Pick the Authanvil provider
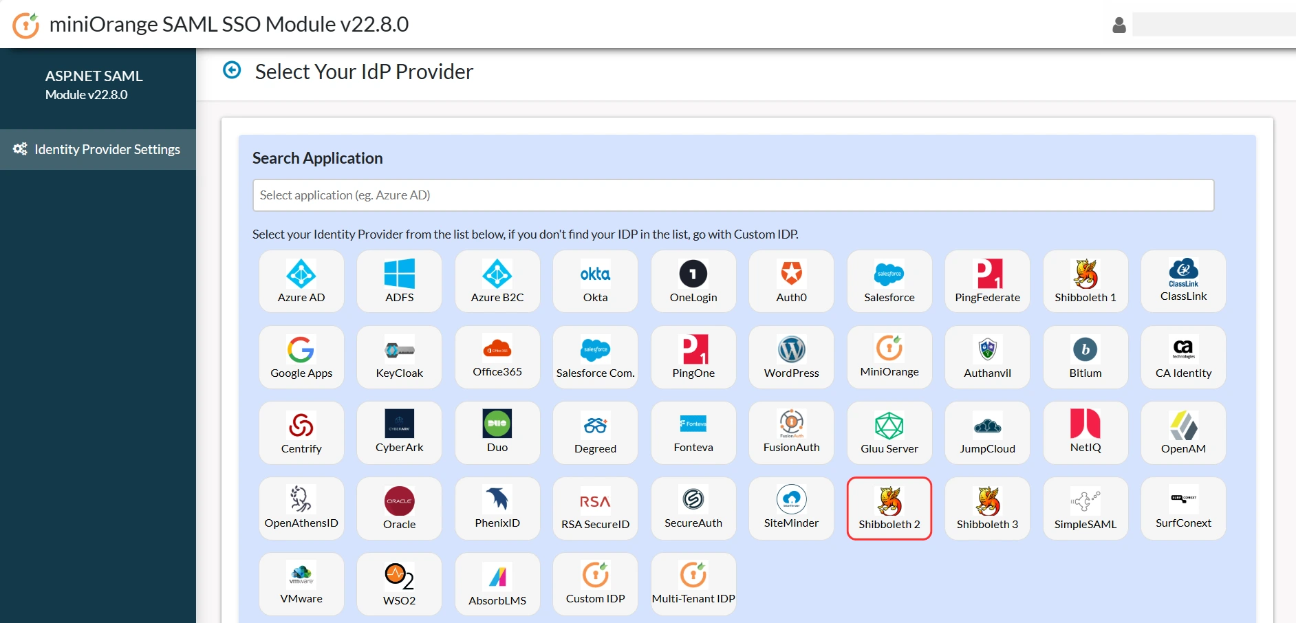Viewport: 1296px width, 623px height. point(988,357)
